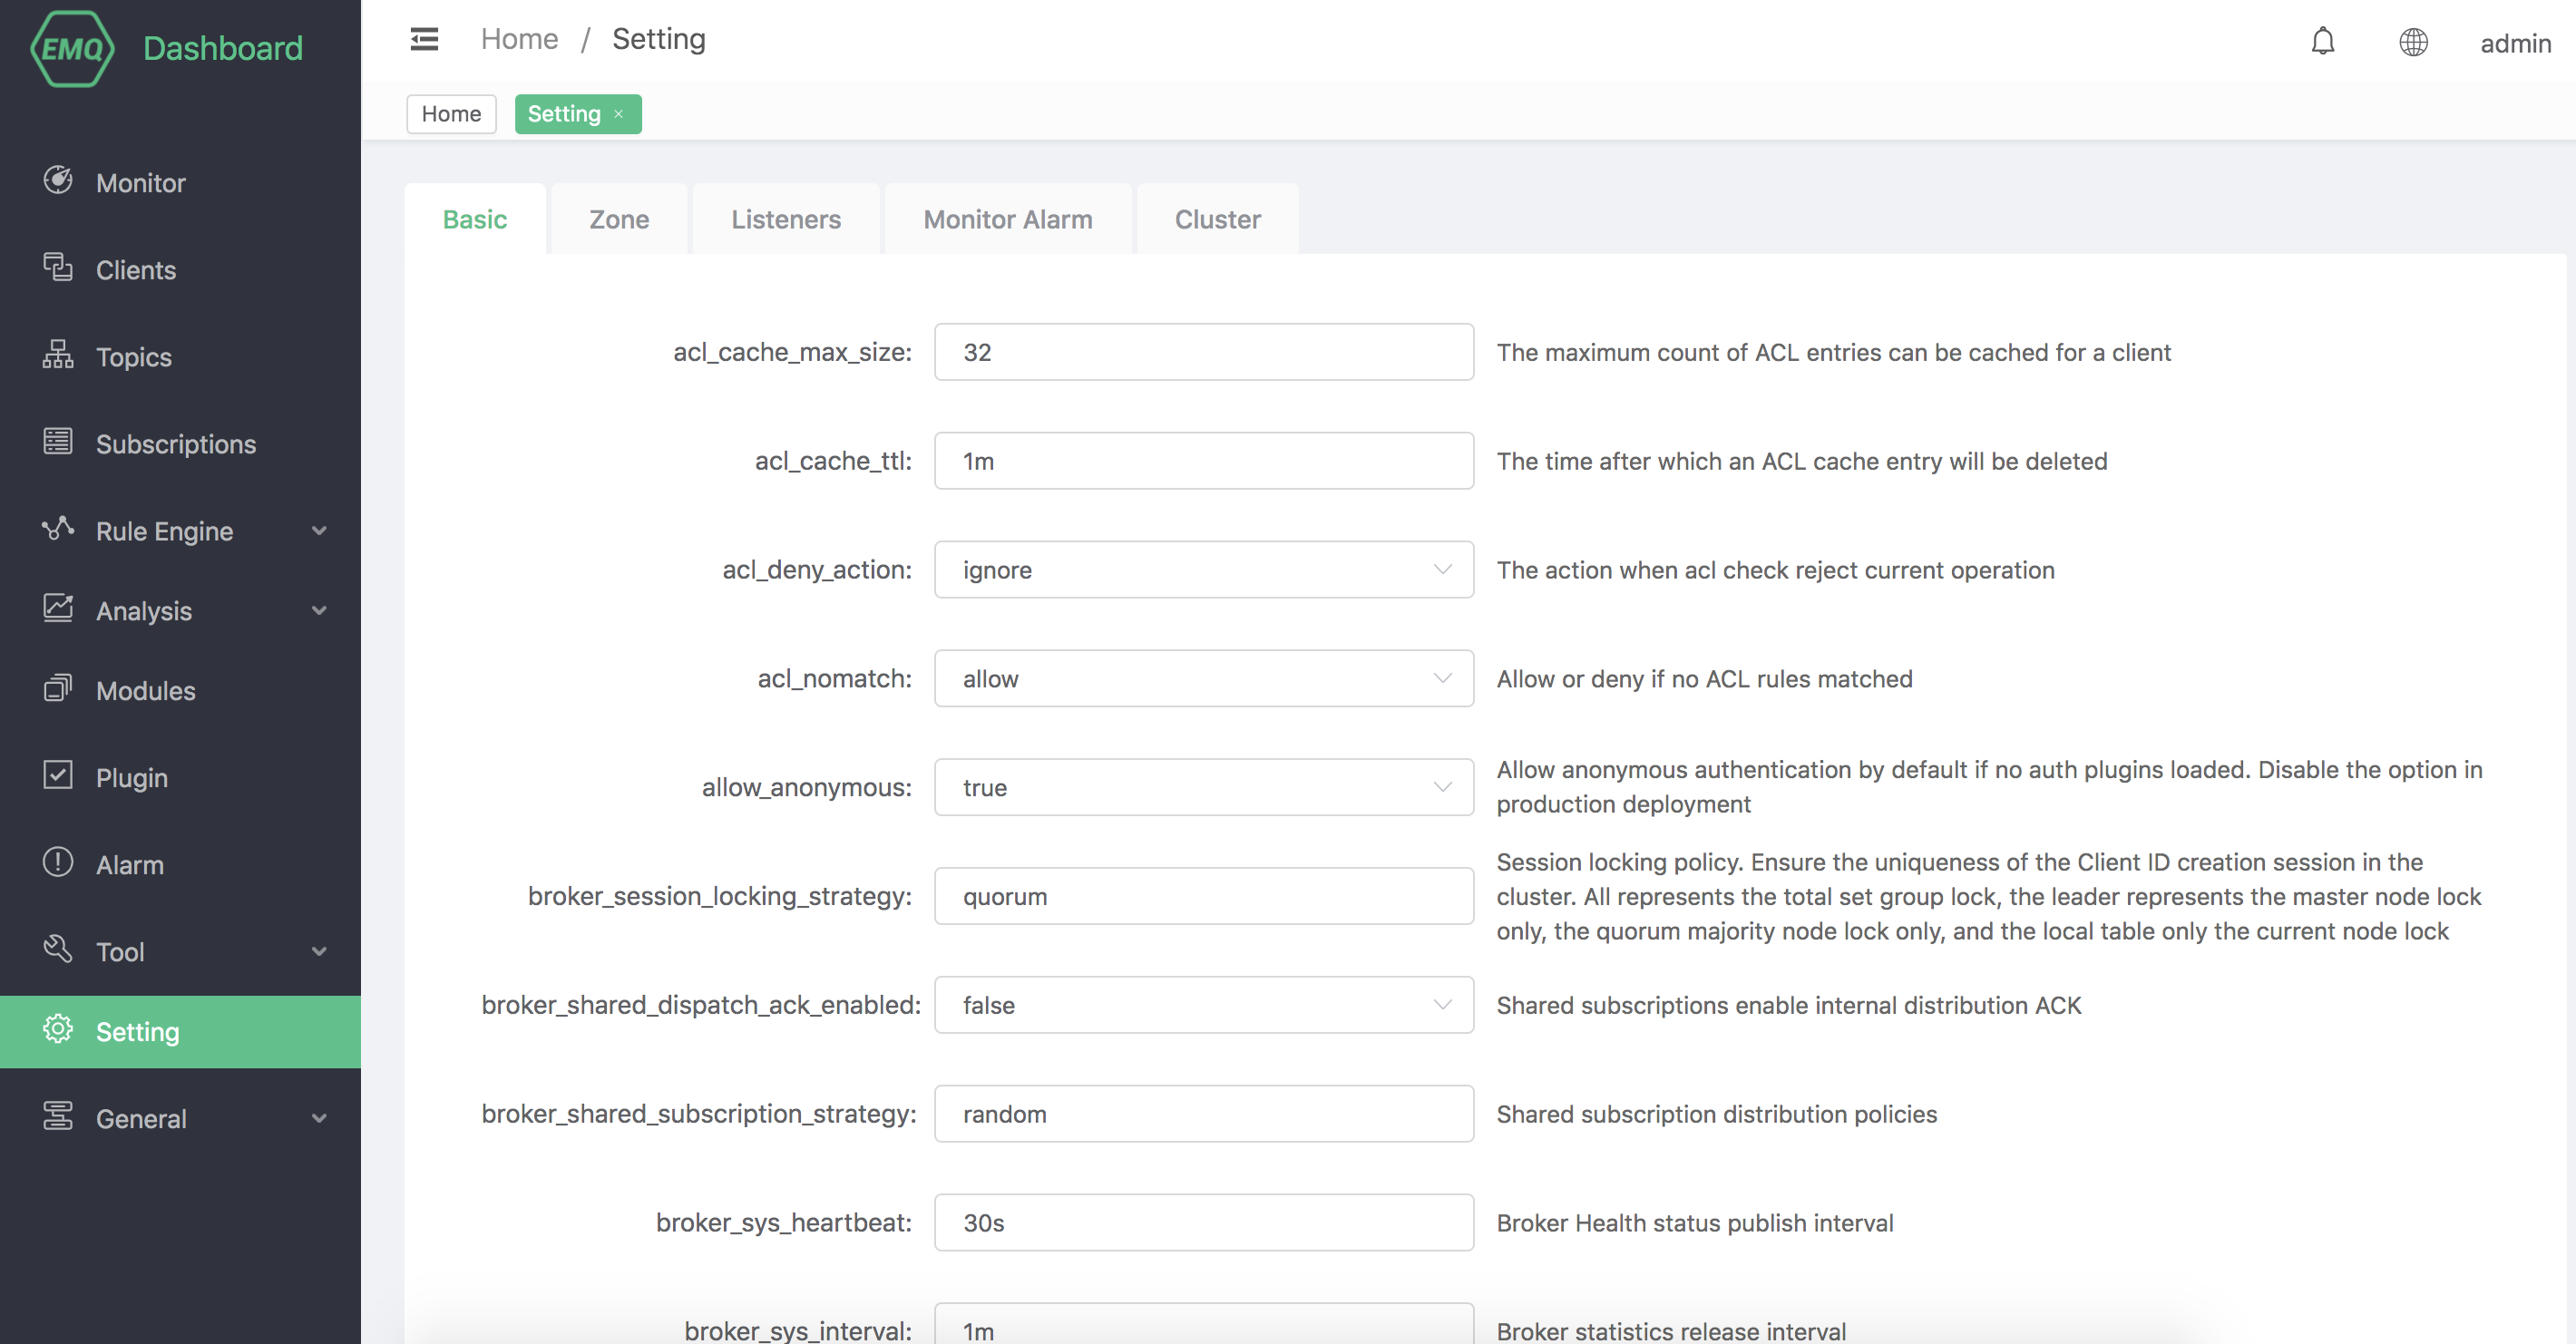Open the Alarm menu item

point(180,865)
